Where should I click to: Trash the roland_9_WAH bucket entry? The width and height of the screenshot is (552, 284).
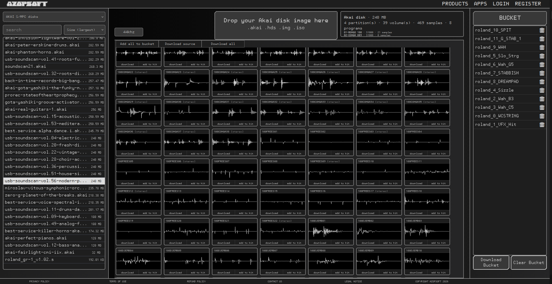(x=542, y=47)
